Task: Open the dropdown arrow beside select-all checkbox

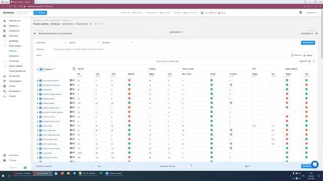Action: tap(44, 69)
